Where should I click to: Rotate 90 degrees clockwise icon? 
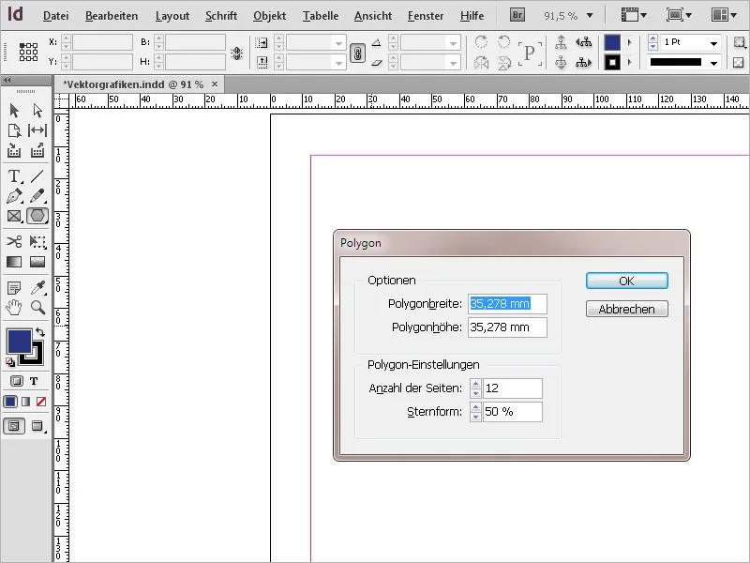481,42
